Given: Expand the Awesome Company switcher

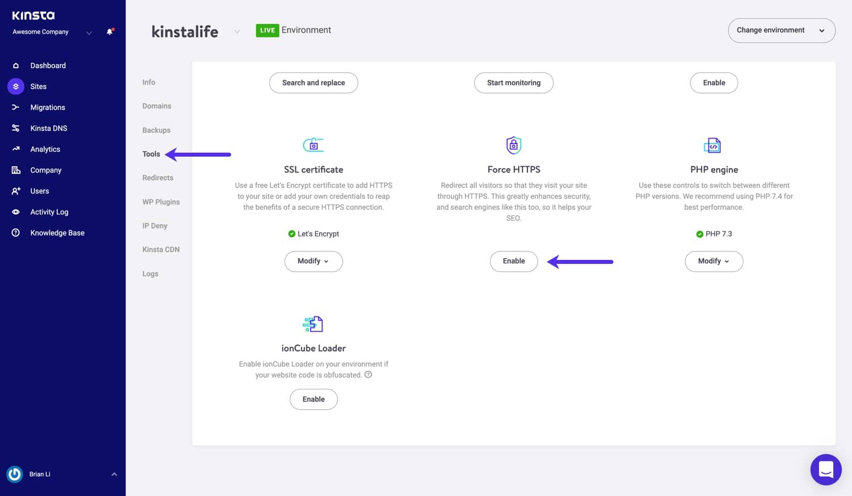Looking at the screenshot, I should pos(89,32).
